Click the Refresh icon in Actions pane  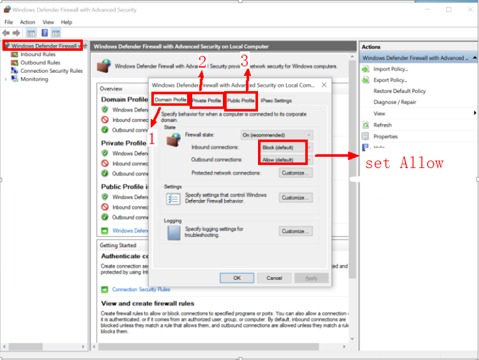click(x=366, y=125)
